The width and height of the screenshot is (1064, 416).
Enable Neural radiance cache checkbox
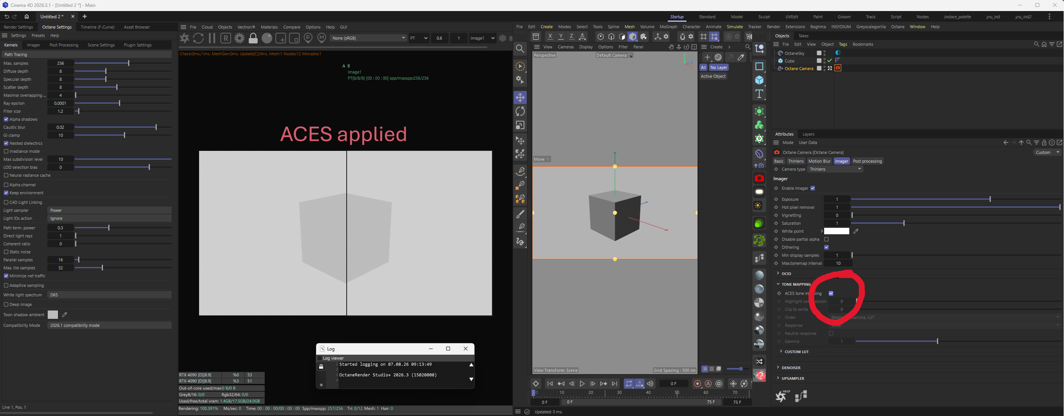[6, 175]
